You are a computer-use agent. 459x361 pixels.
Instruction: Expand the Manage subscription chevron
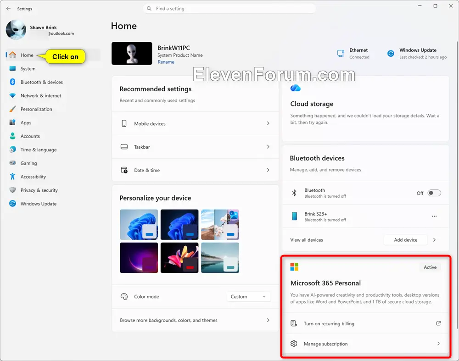coord(438,344)
